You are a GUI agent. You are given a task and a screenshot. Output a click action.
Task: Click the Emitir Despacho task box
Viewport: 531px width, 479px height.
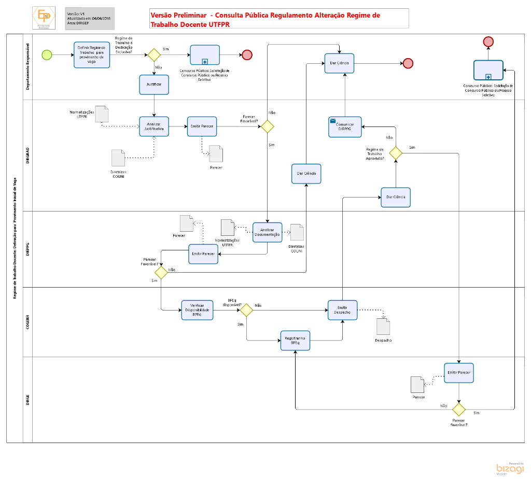(x=342, y=310)
